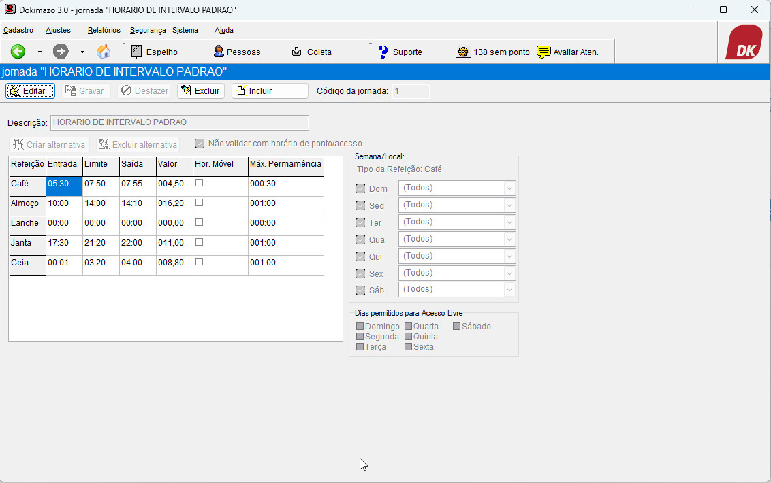Viewport: 771px width, 483px height.
Task: Toggle Hor. Móvel checkbox for Café
Action: point(200,183)
